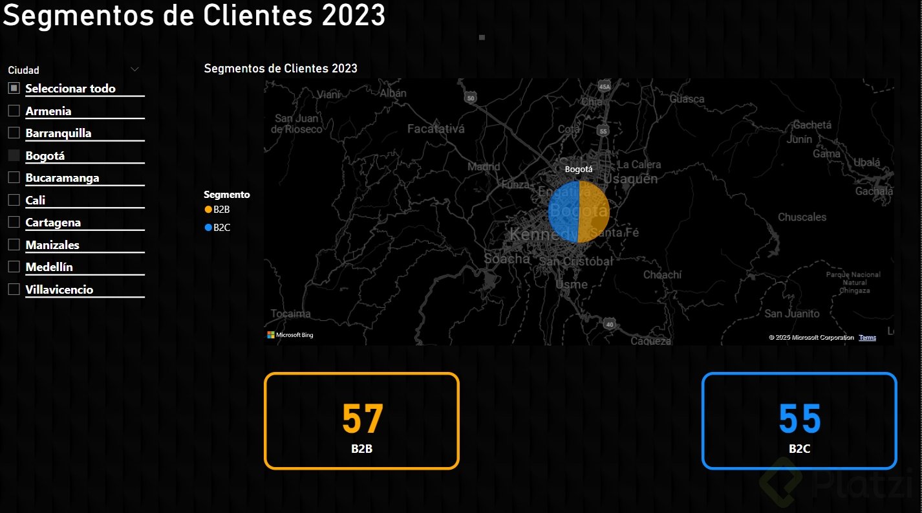Viewport: 922px width, 513px height.
Task: Check the Armenia city checkbox
Action: [x=14, y=111]
